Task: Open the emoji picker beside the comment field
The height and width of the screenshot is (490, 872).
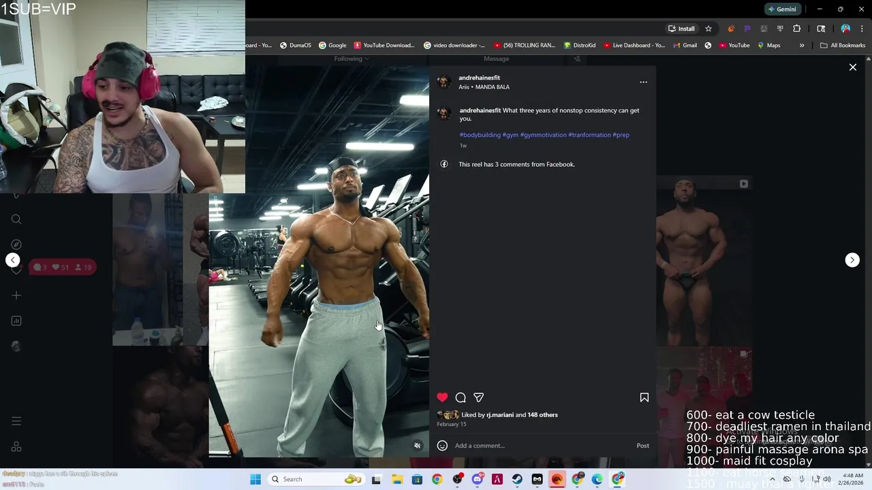Action: coord(442,446)
